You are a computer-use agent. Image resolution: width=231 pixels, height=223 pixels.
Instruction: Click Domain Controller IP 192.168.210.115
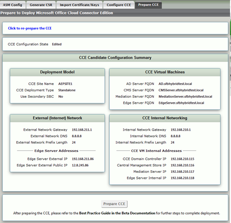pyautogui.click(x=182, y=159)
